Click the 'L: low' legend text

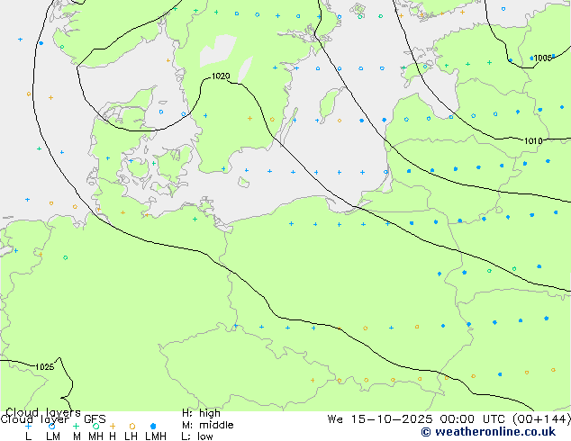197,436
